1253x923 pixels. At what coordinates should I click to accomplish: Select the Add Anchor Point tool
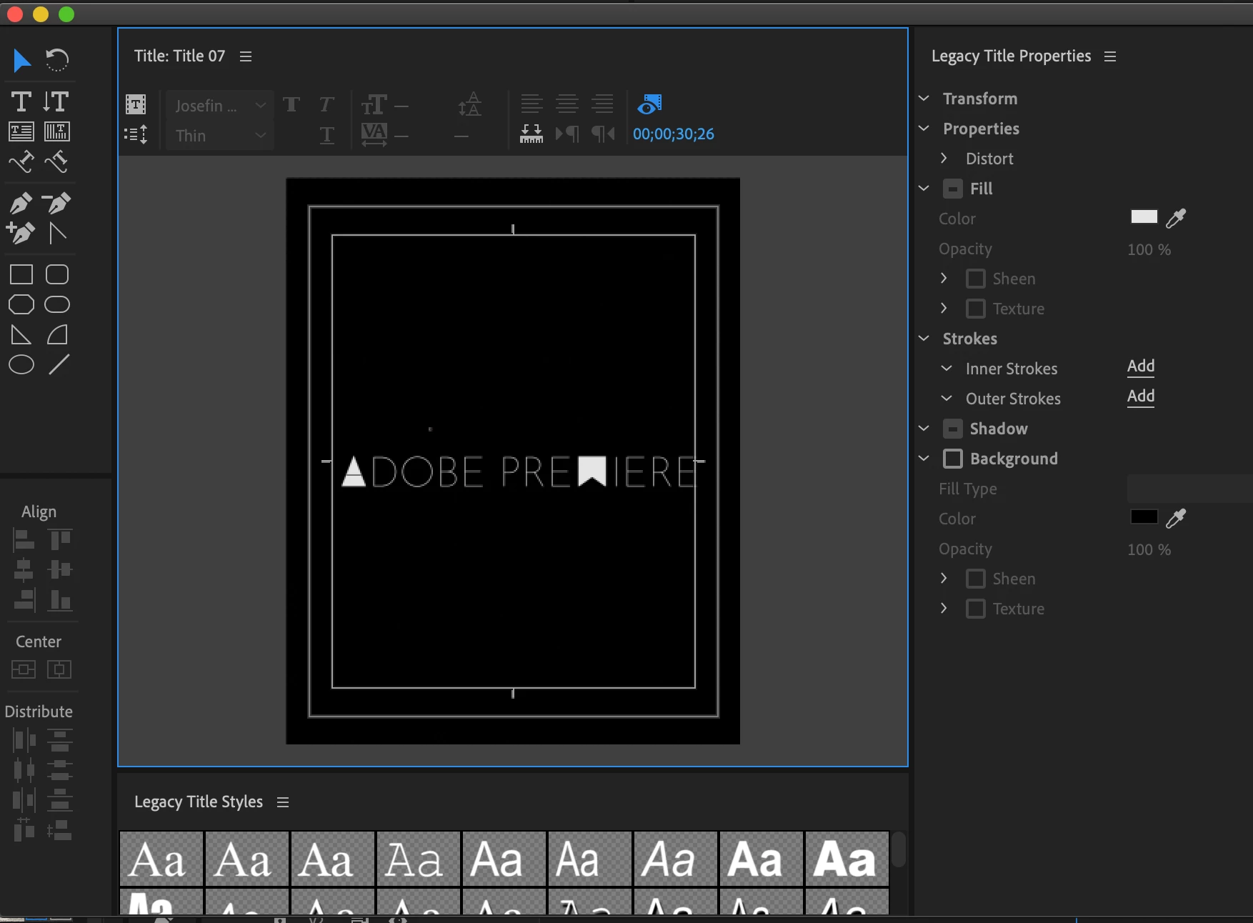pos(21,234)
